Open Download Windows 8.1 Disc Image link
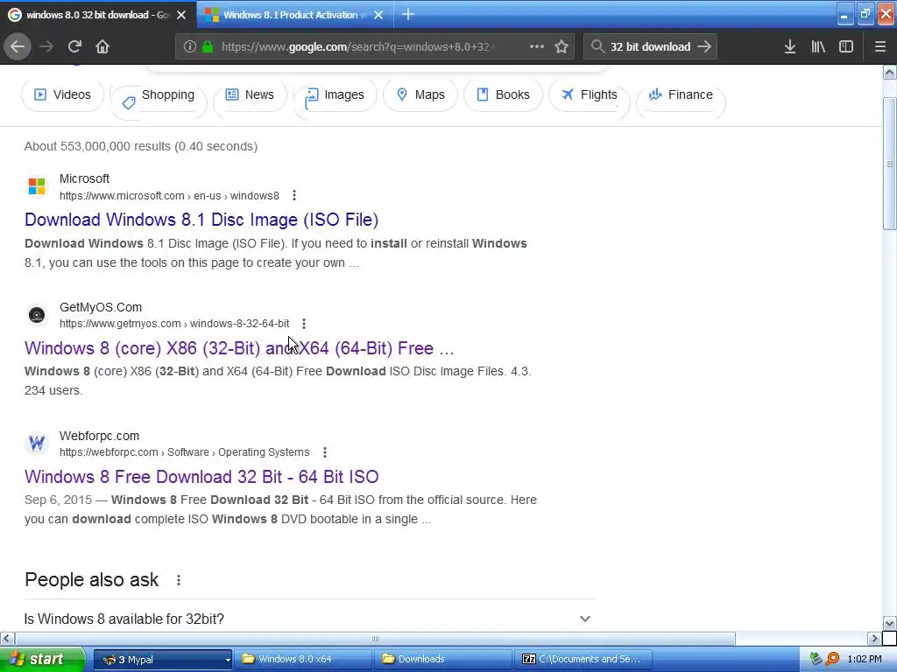This screenshot has width=897, height=672. pyautogui.click(x=201, y=220)
